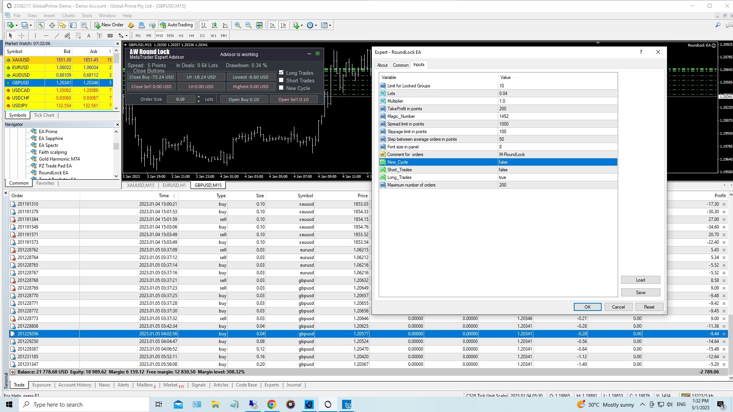Click the Zoom In chart icon
733x412 pixels.
238,25
